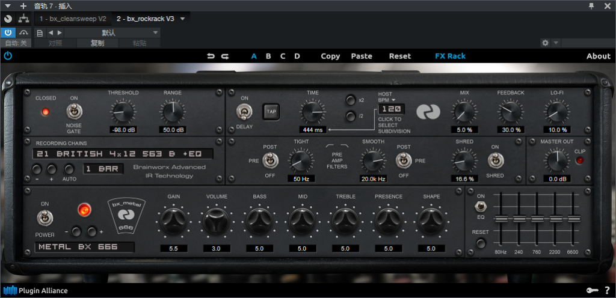This screenshot has width=616, height=298.
Task: Click the BPM 120 value field
Action: coord(392,109)
